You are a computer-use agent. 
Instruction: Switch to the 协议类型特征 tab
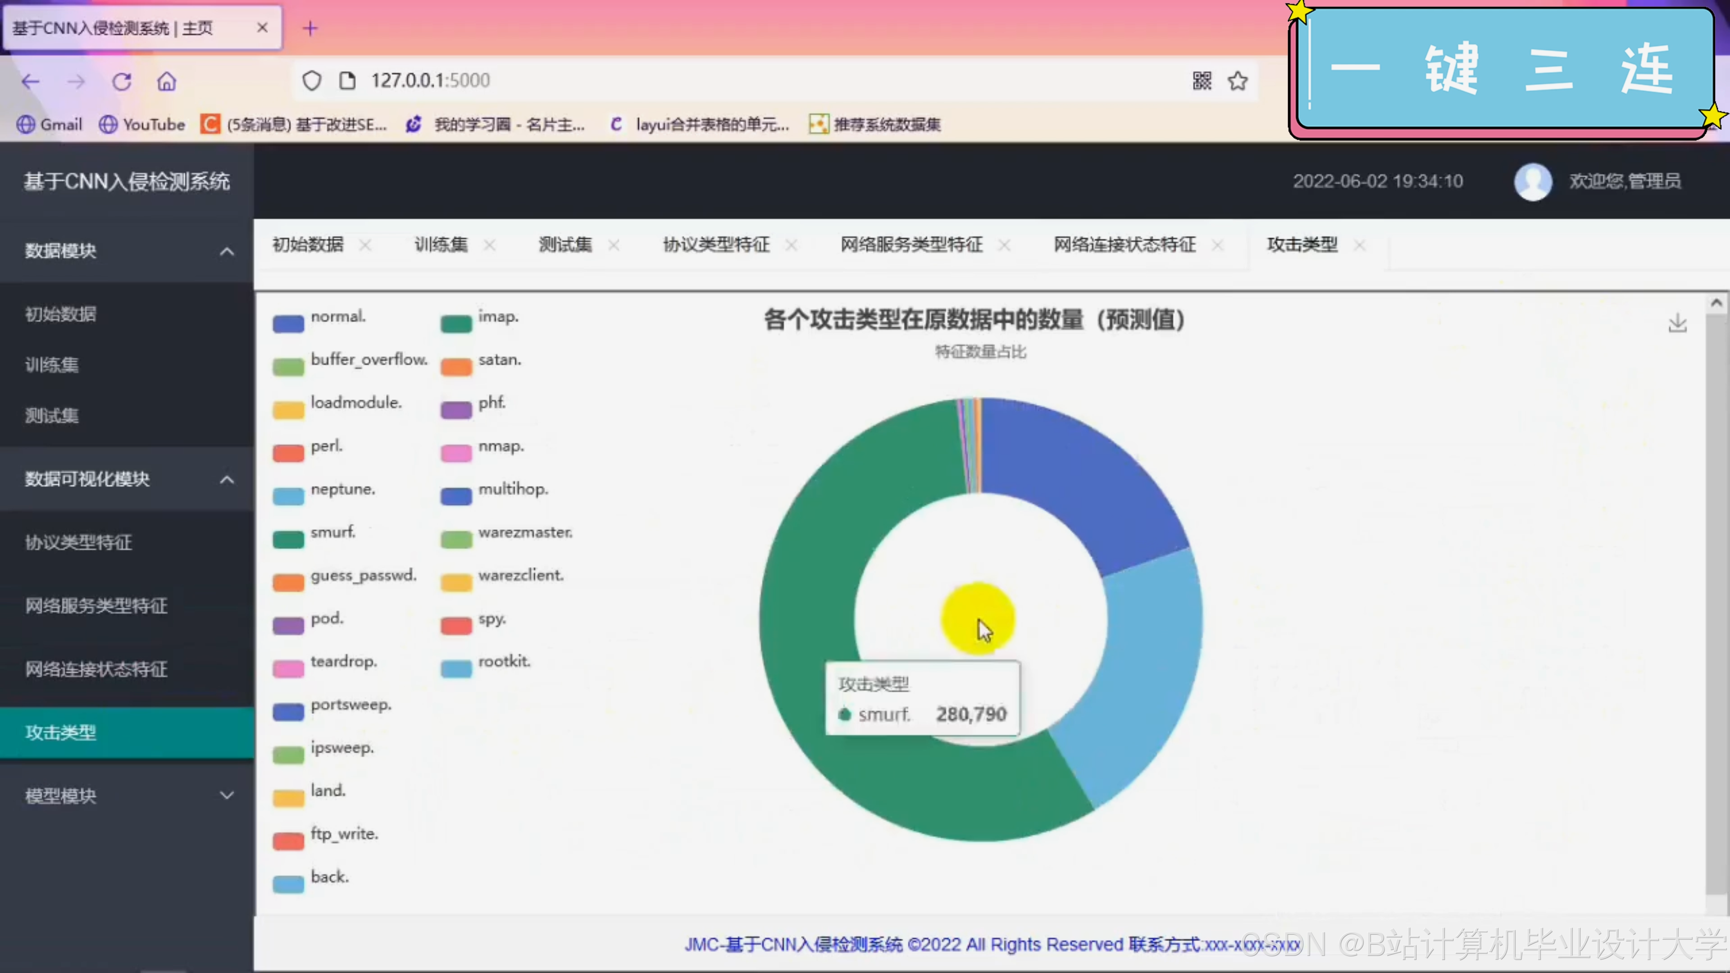pyautogui.click(x=716, y=245)
